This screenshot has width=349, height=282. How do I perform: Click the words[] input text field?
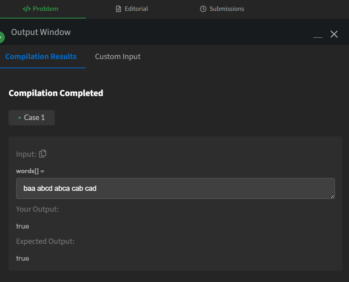tap(175, 188)
